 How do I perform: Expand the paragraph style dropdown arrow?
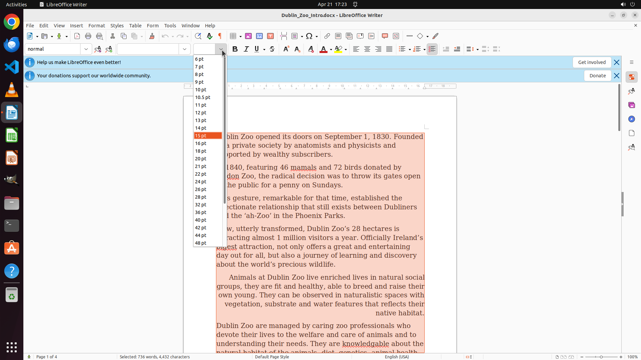[86, 49]
